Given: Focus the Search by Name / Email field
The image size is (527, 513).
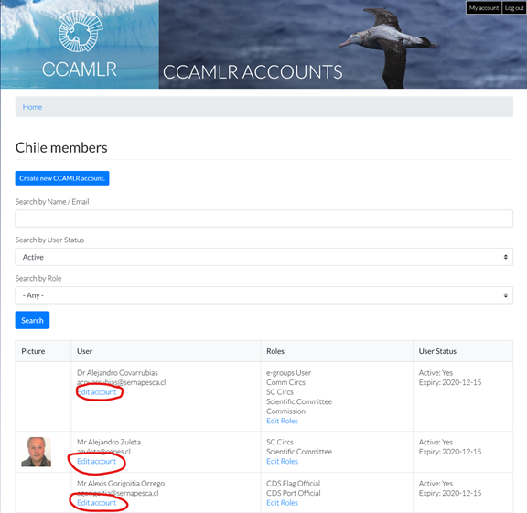Looking at the screenshot, I should click(263, 219).
